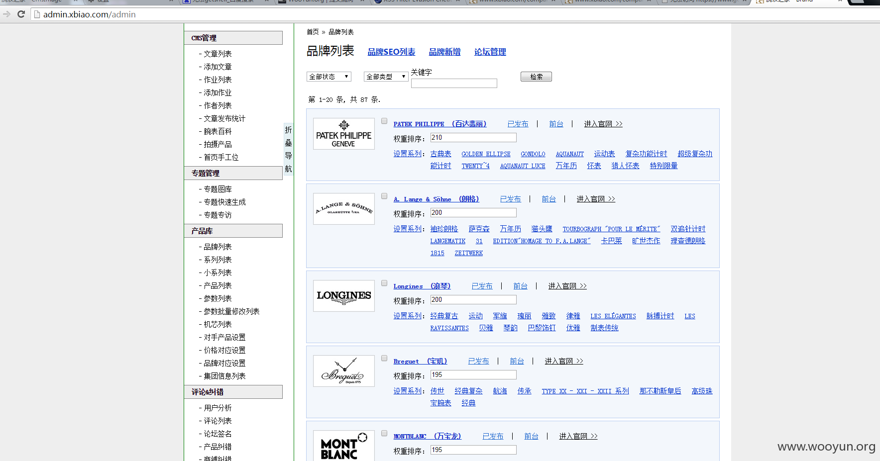Open the ZEITWERK series link

[468, 253]
